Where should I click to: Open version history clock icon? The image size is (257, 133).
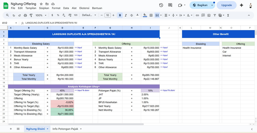(161, 5)
